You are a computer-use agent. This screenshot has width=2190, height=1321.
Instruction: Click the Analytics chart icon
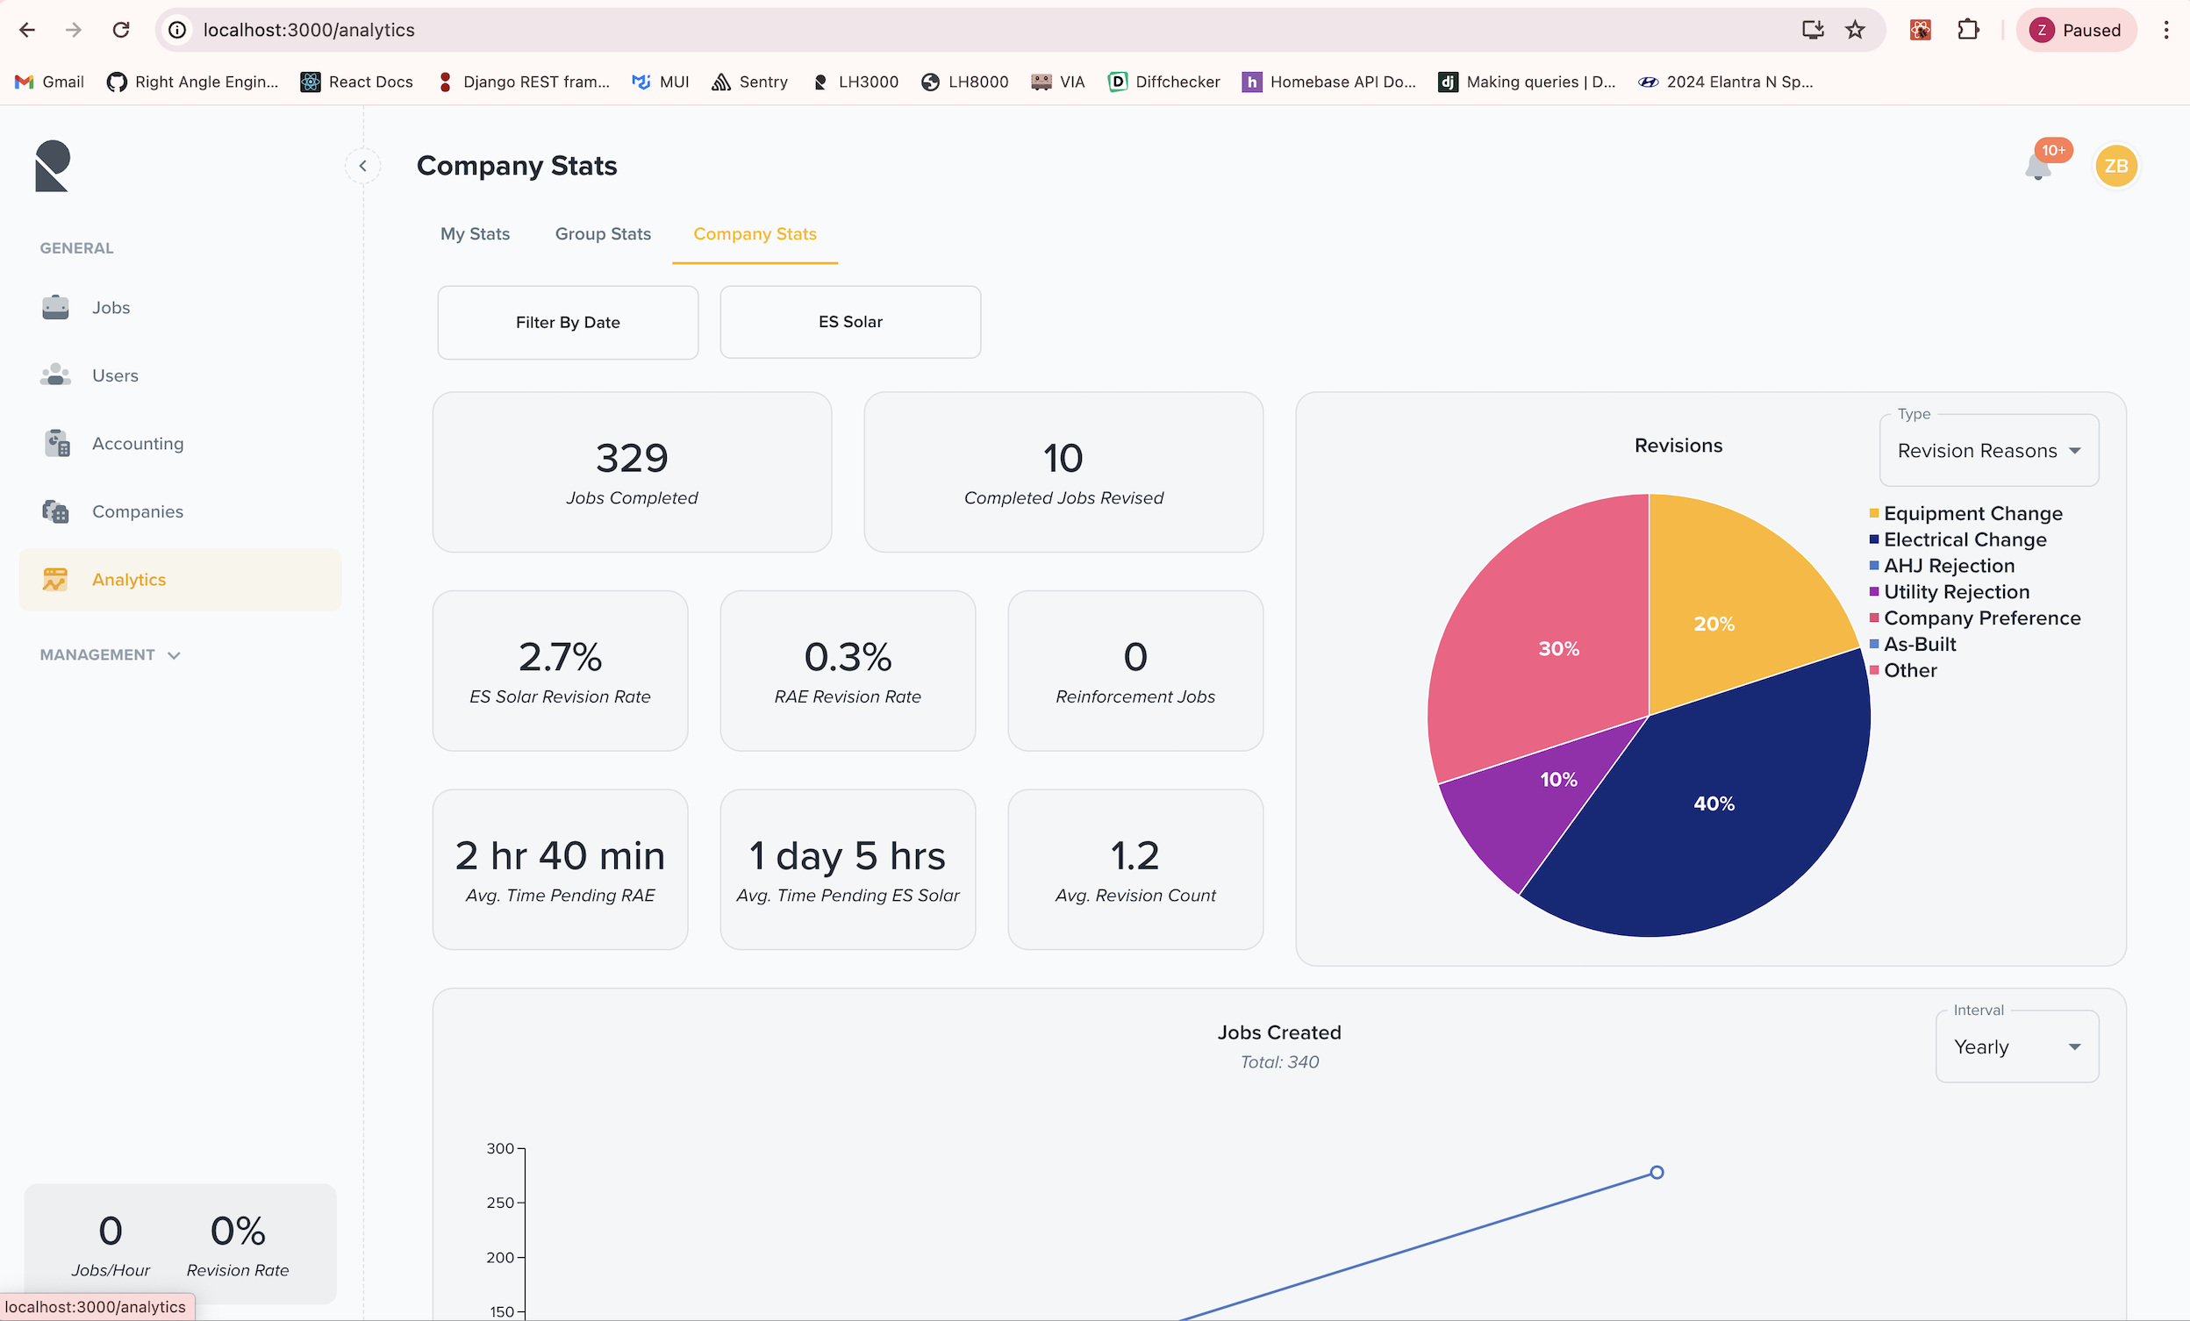pos(55,579)
